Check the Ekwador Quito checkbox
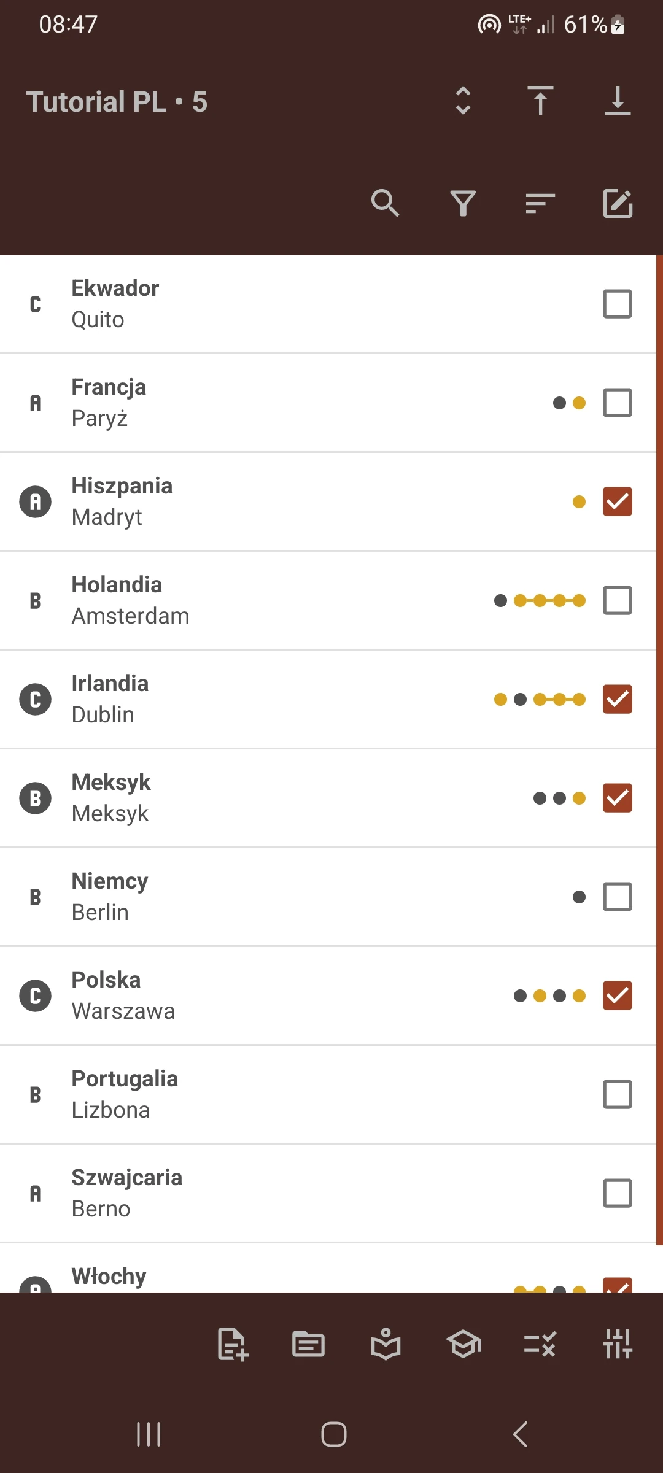The width and height of the screenshot is (663, 1473). pyautogui.click(x=617, y=304)
